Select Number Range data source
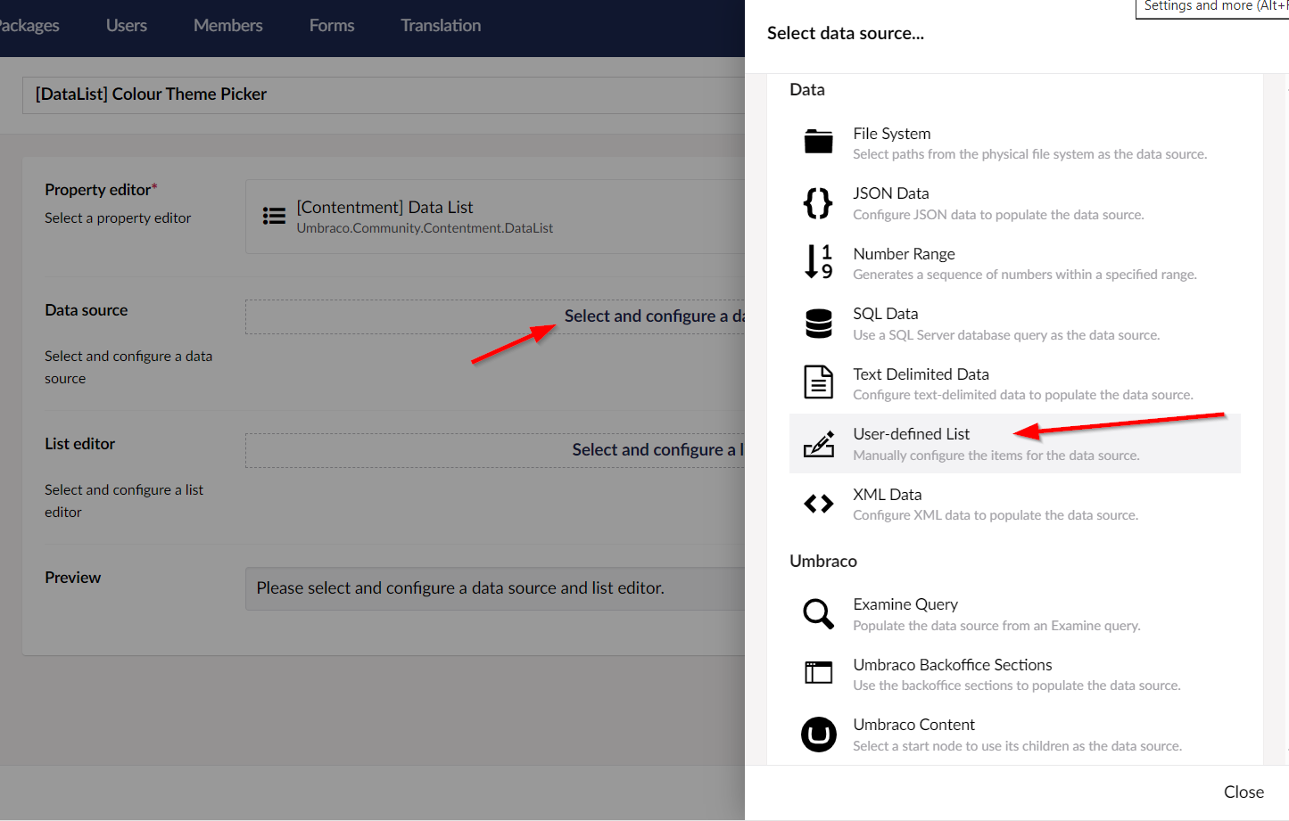 point(1014,263)
